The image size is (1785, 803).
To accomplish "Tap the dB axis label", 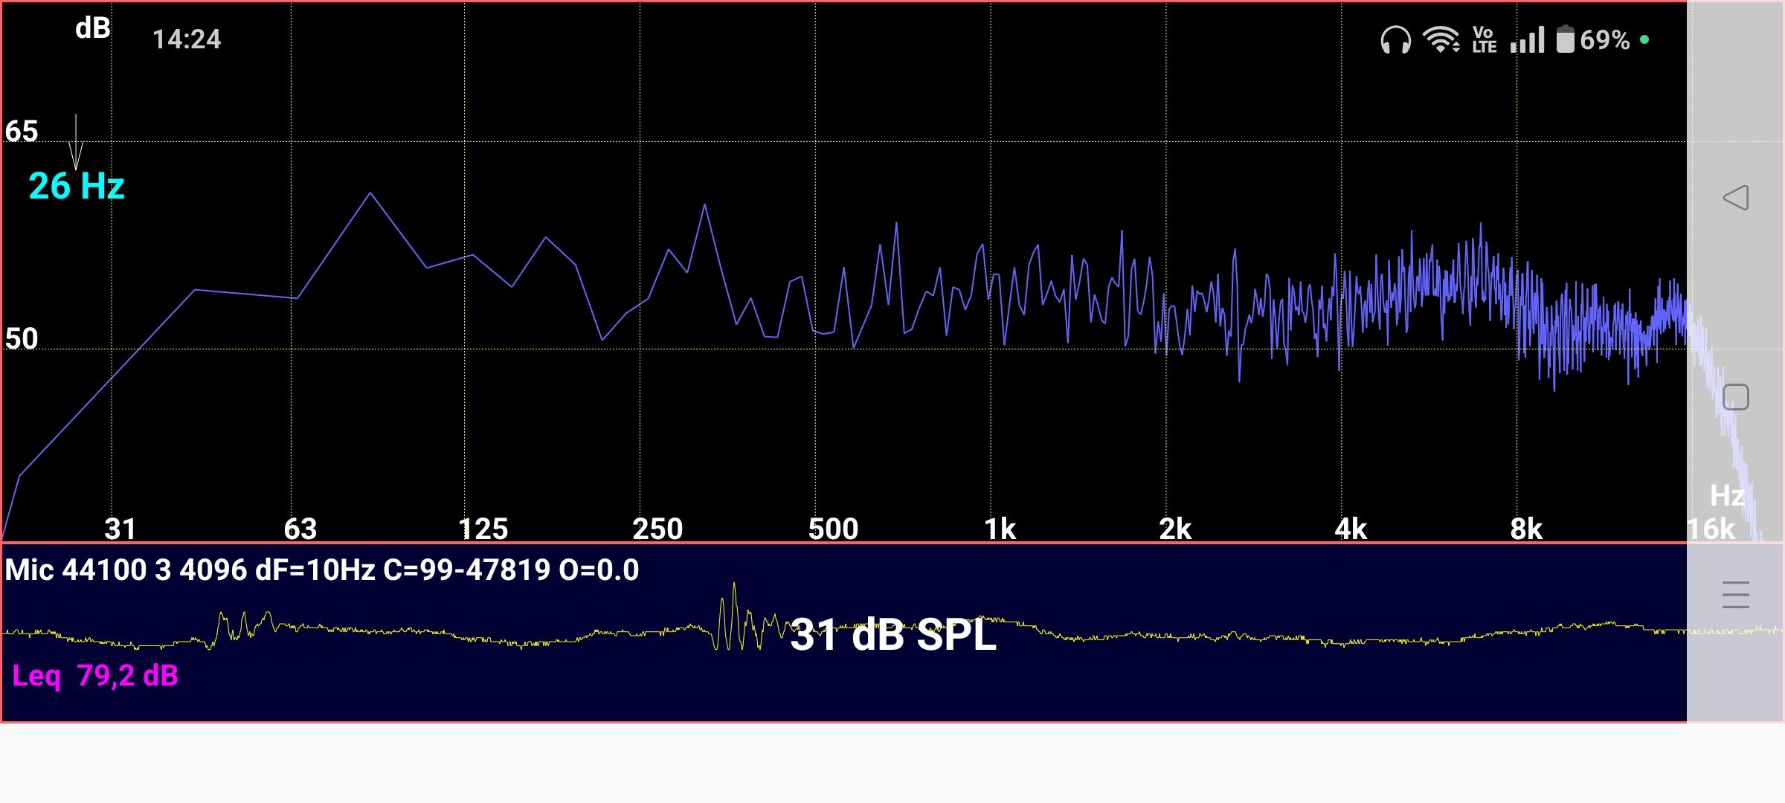I will (93, 28).
